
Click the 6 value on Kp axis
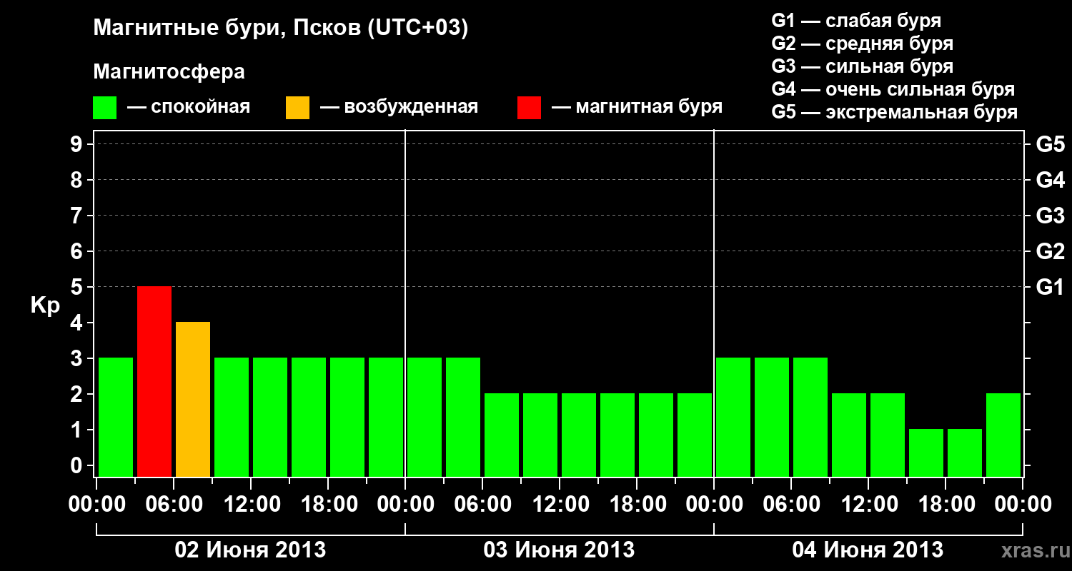point(78,251)
